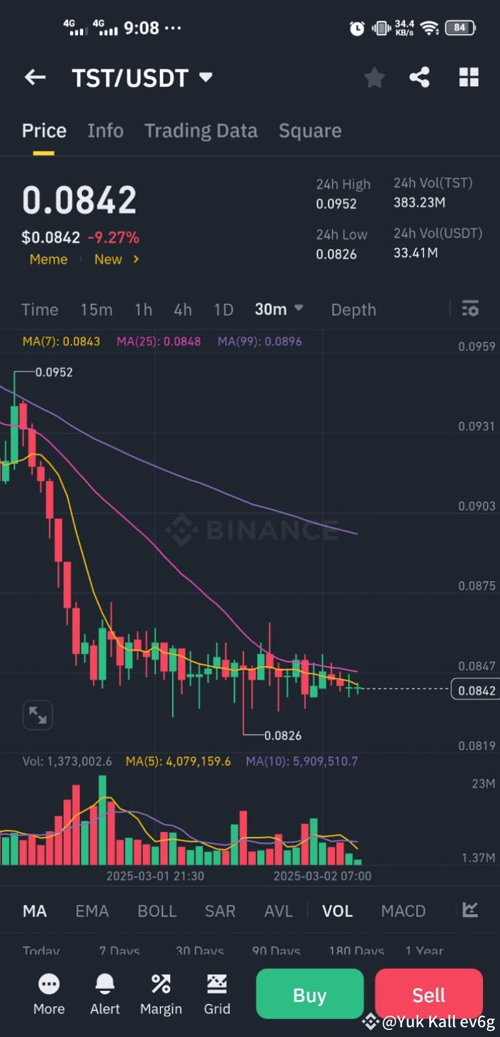Open the widget grid icon top right
Screen dimensions: 500x1037
coord(469,77)
